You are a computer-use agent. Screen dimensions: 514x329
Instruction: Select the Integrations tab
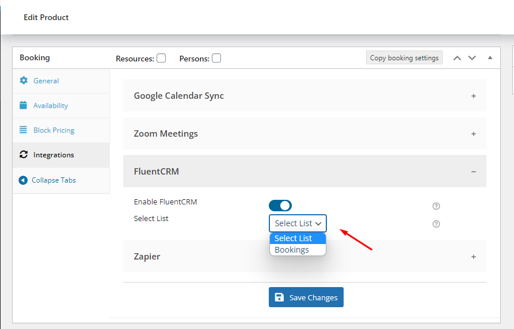(x=61, y=155)
